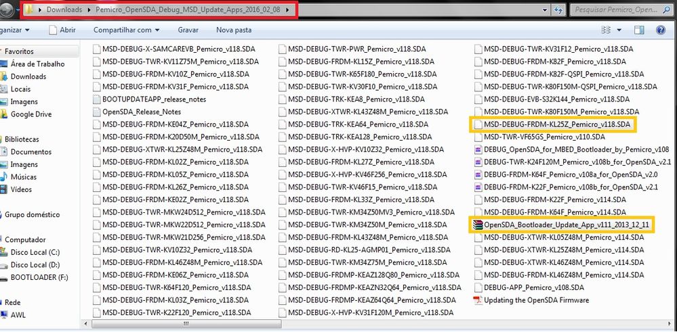The height and width of the screenshot is (332, 677).
Task: Select file MSD-DEBUG-FRDM-K64F_Pemicro_v114.SDA
Action: pyautogui.click(x=555, y=212)
